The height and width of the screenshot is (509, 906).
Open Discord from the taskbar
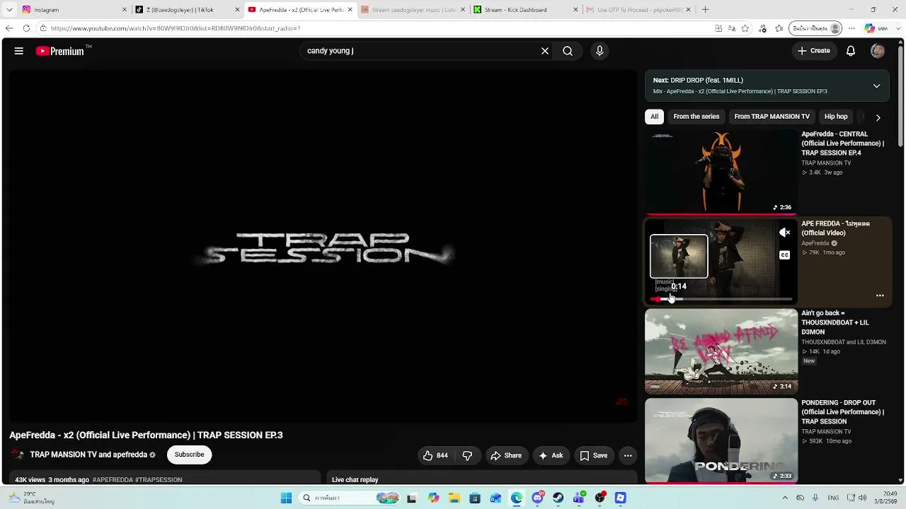click(537, 498)
